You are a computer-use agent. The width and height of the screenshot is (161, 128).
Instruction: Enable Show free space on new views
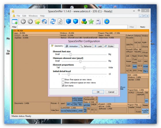(63, 79)
